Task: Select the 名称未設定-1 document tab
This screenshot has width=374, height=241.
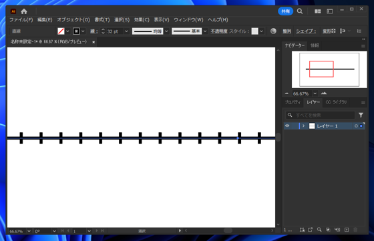Action: pyautogui.click(x=49, y=41)
